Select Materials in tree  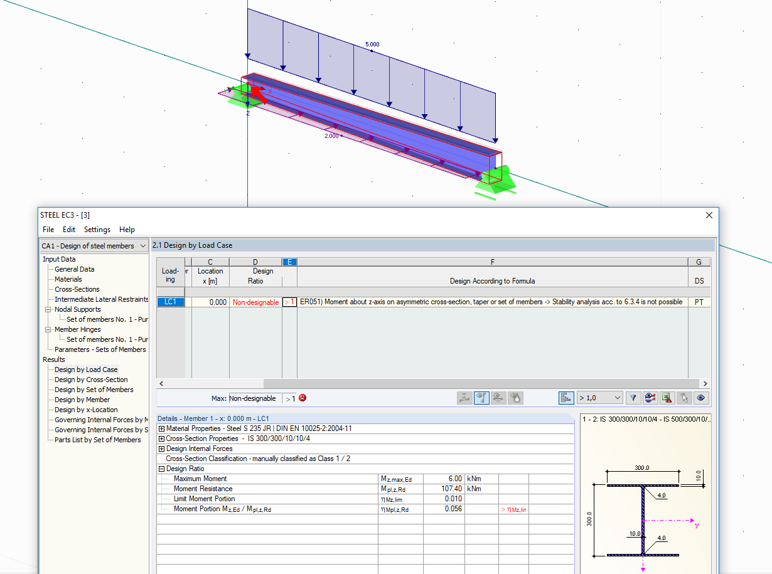68,279
